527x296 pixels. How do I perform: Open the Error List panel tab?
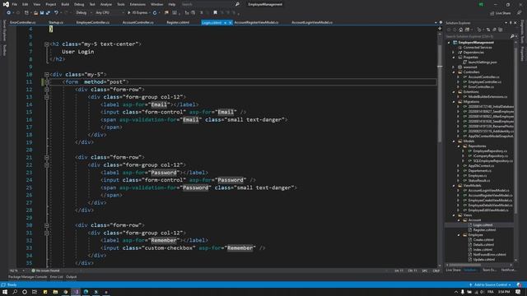coord(57,277)
